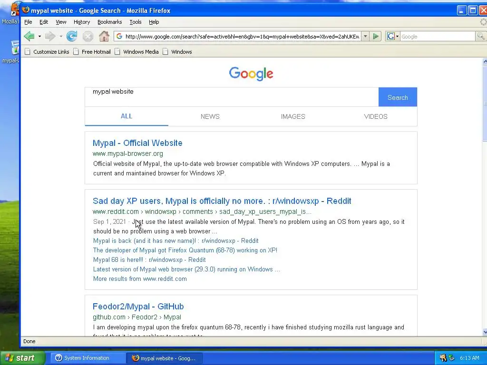Select the ALL results tab
Screen dimensions: 487x365
point(127,116)
